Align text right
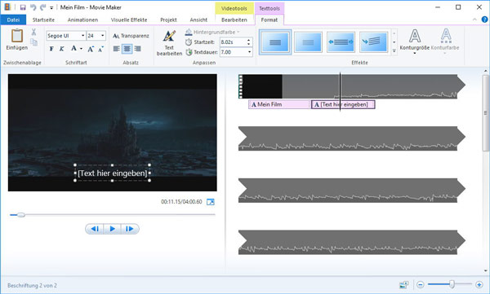 [x=137, y=49]
